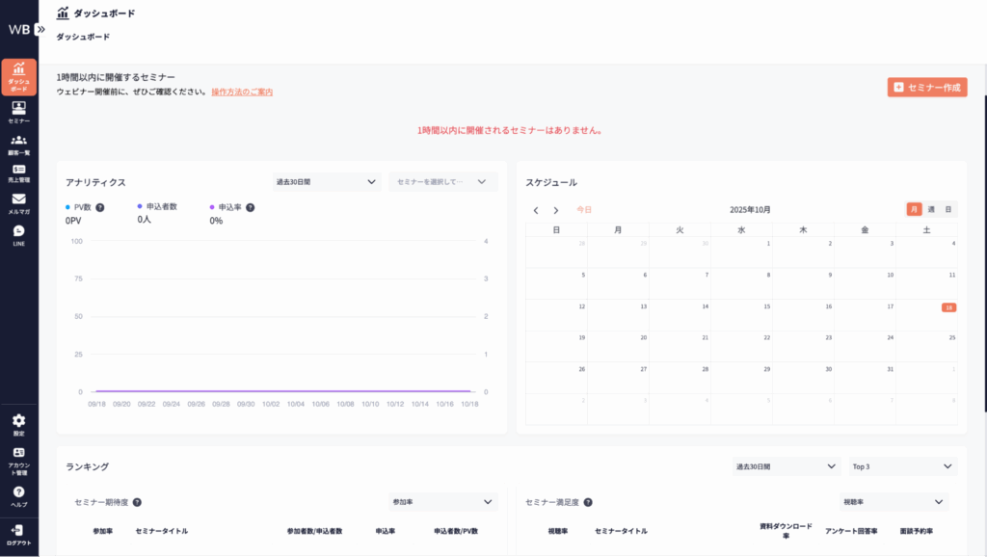Screen dimensions: 987x557
Task: Click the logout icon in sidebar
Action: pos(18,534)
